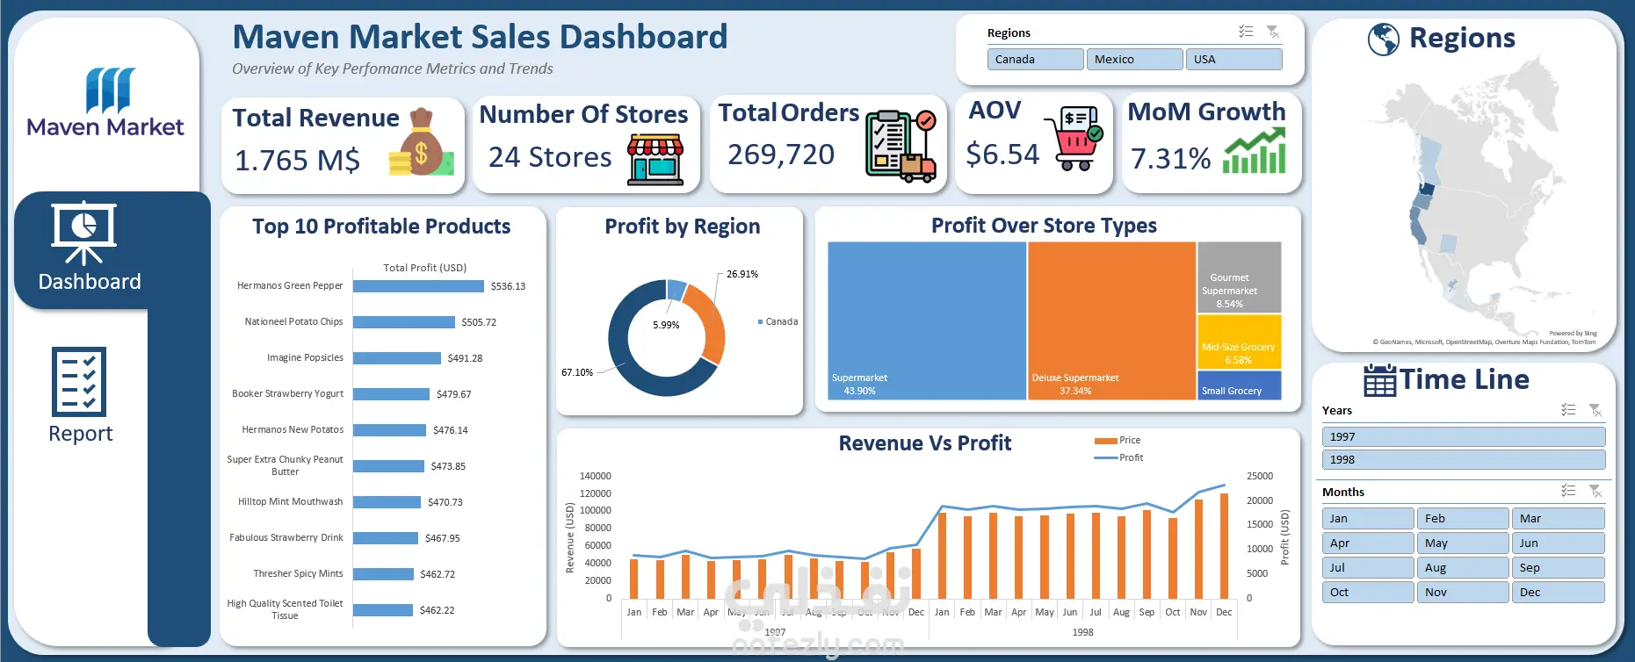The height and width of the screenshot is (662, 1635).
Task: Click the Hermanos Green Pepper bar
Action: (418, 286)
